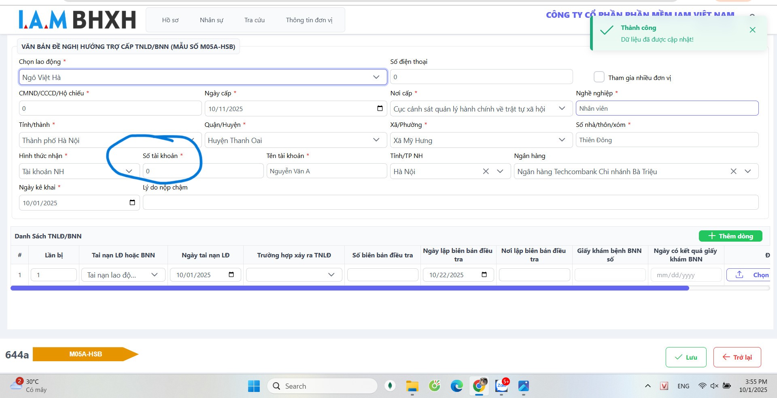Open Tai nạn LĐ hoặc BNN dropdown

pyautogui.click(x=123, y=275)
